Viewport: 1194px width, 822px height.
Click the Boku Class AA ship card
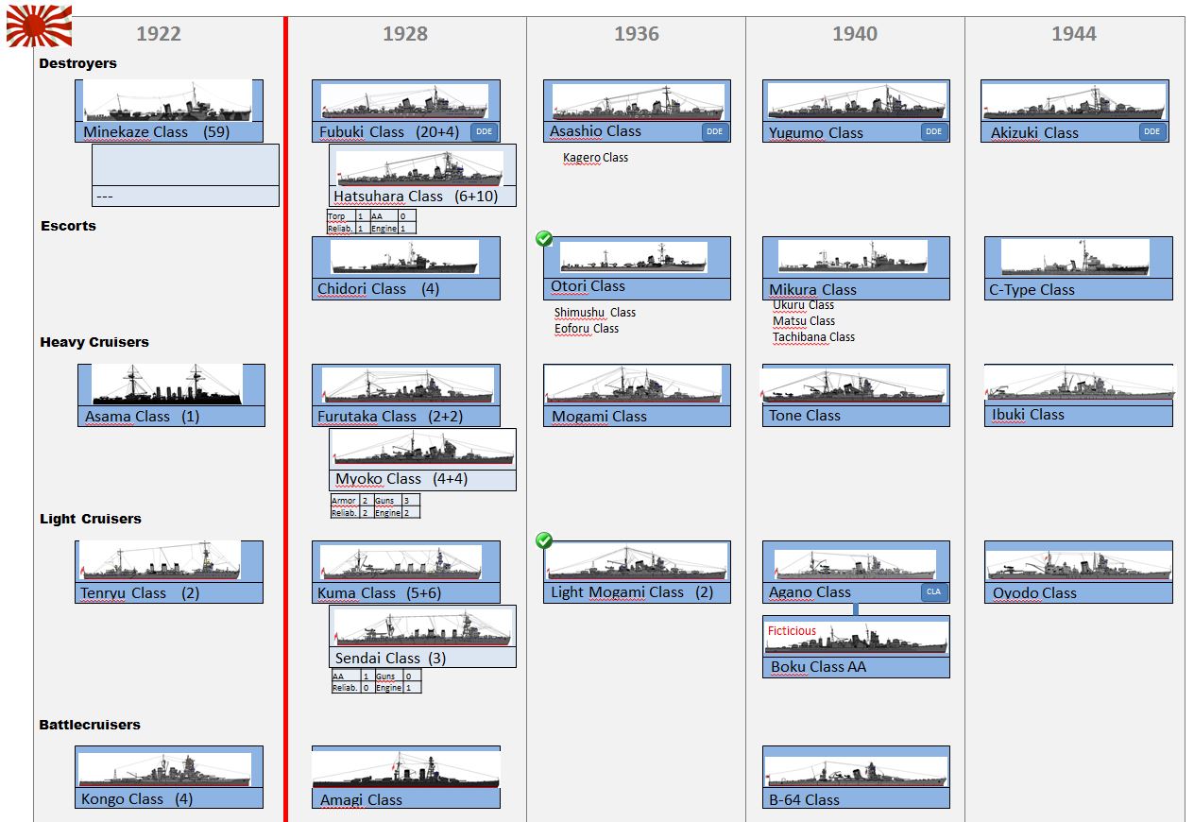point(856,647)
